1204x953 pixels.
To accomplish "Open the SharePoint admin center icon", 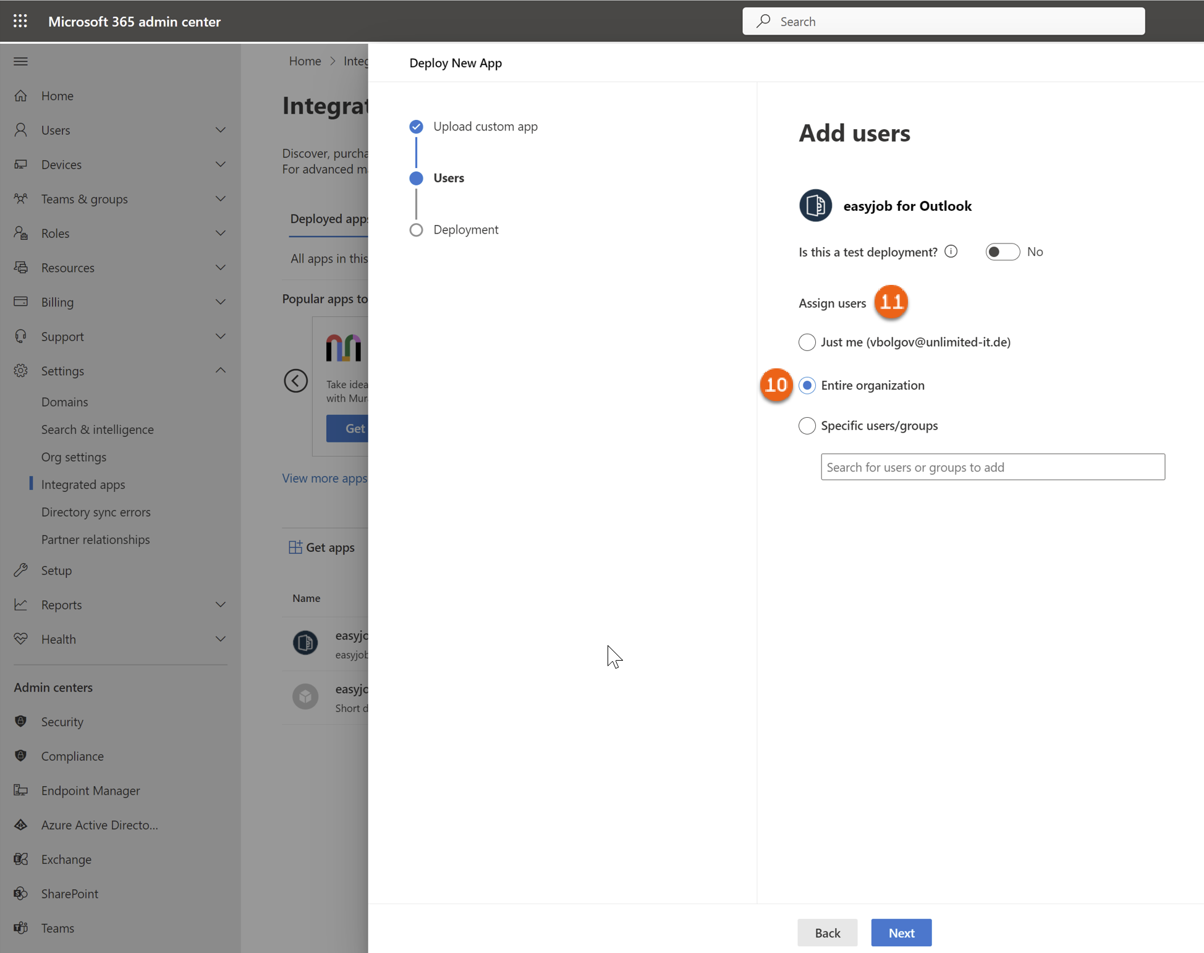I will click(20, 893).
